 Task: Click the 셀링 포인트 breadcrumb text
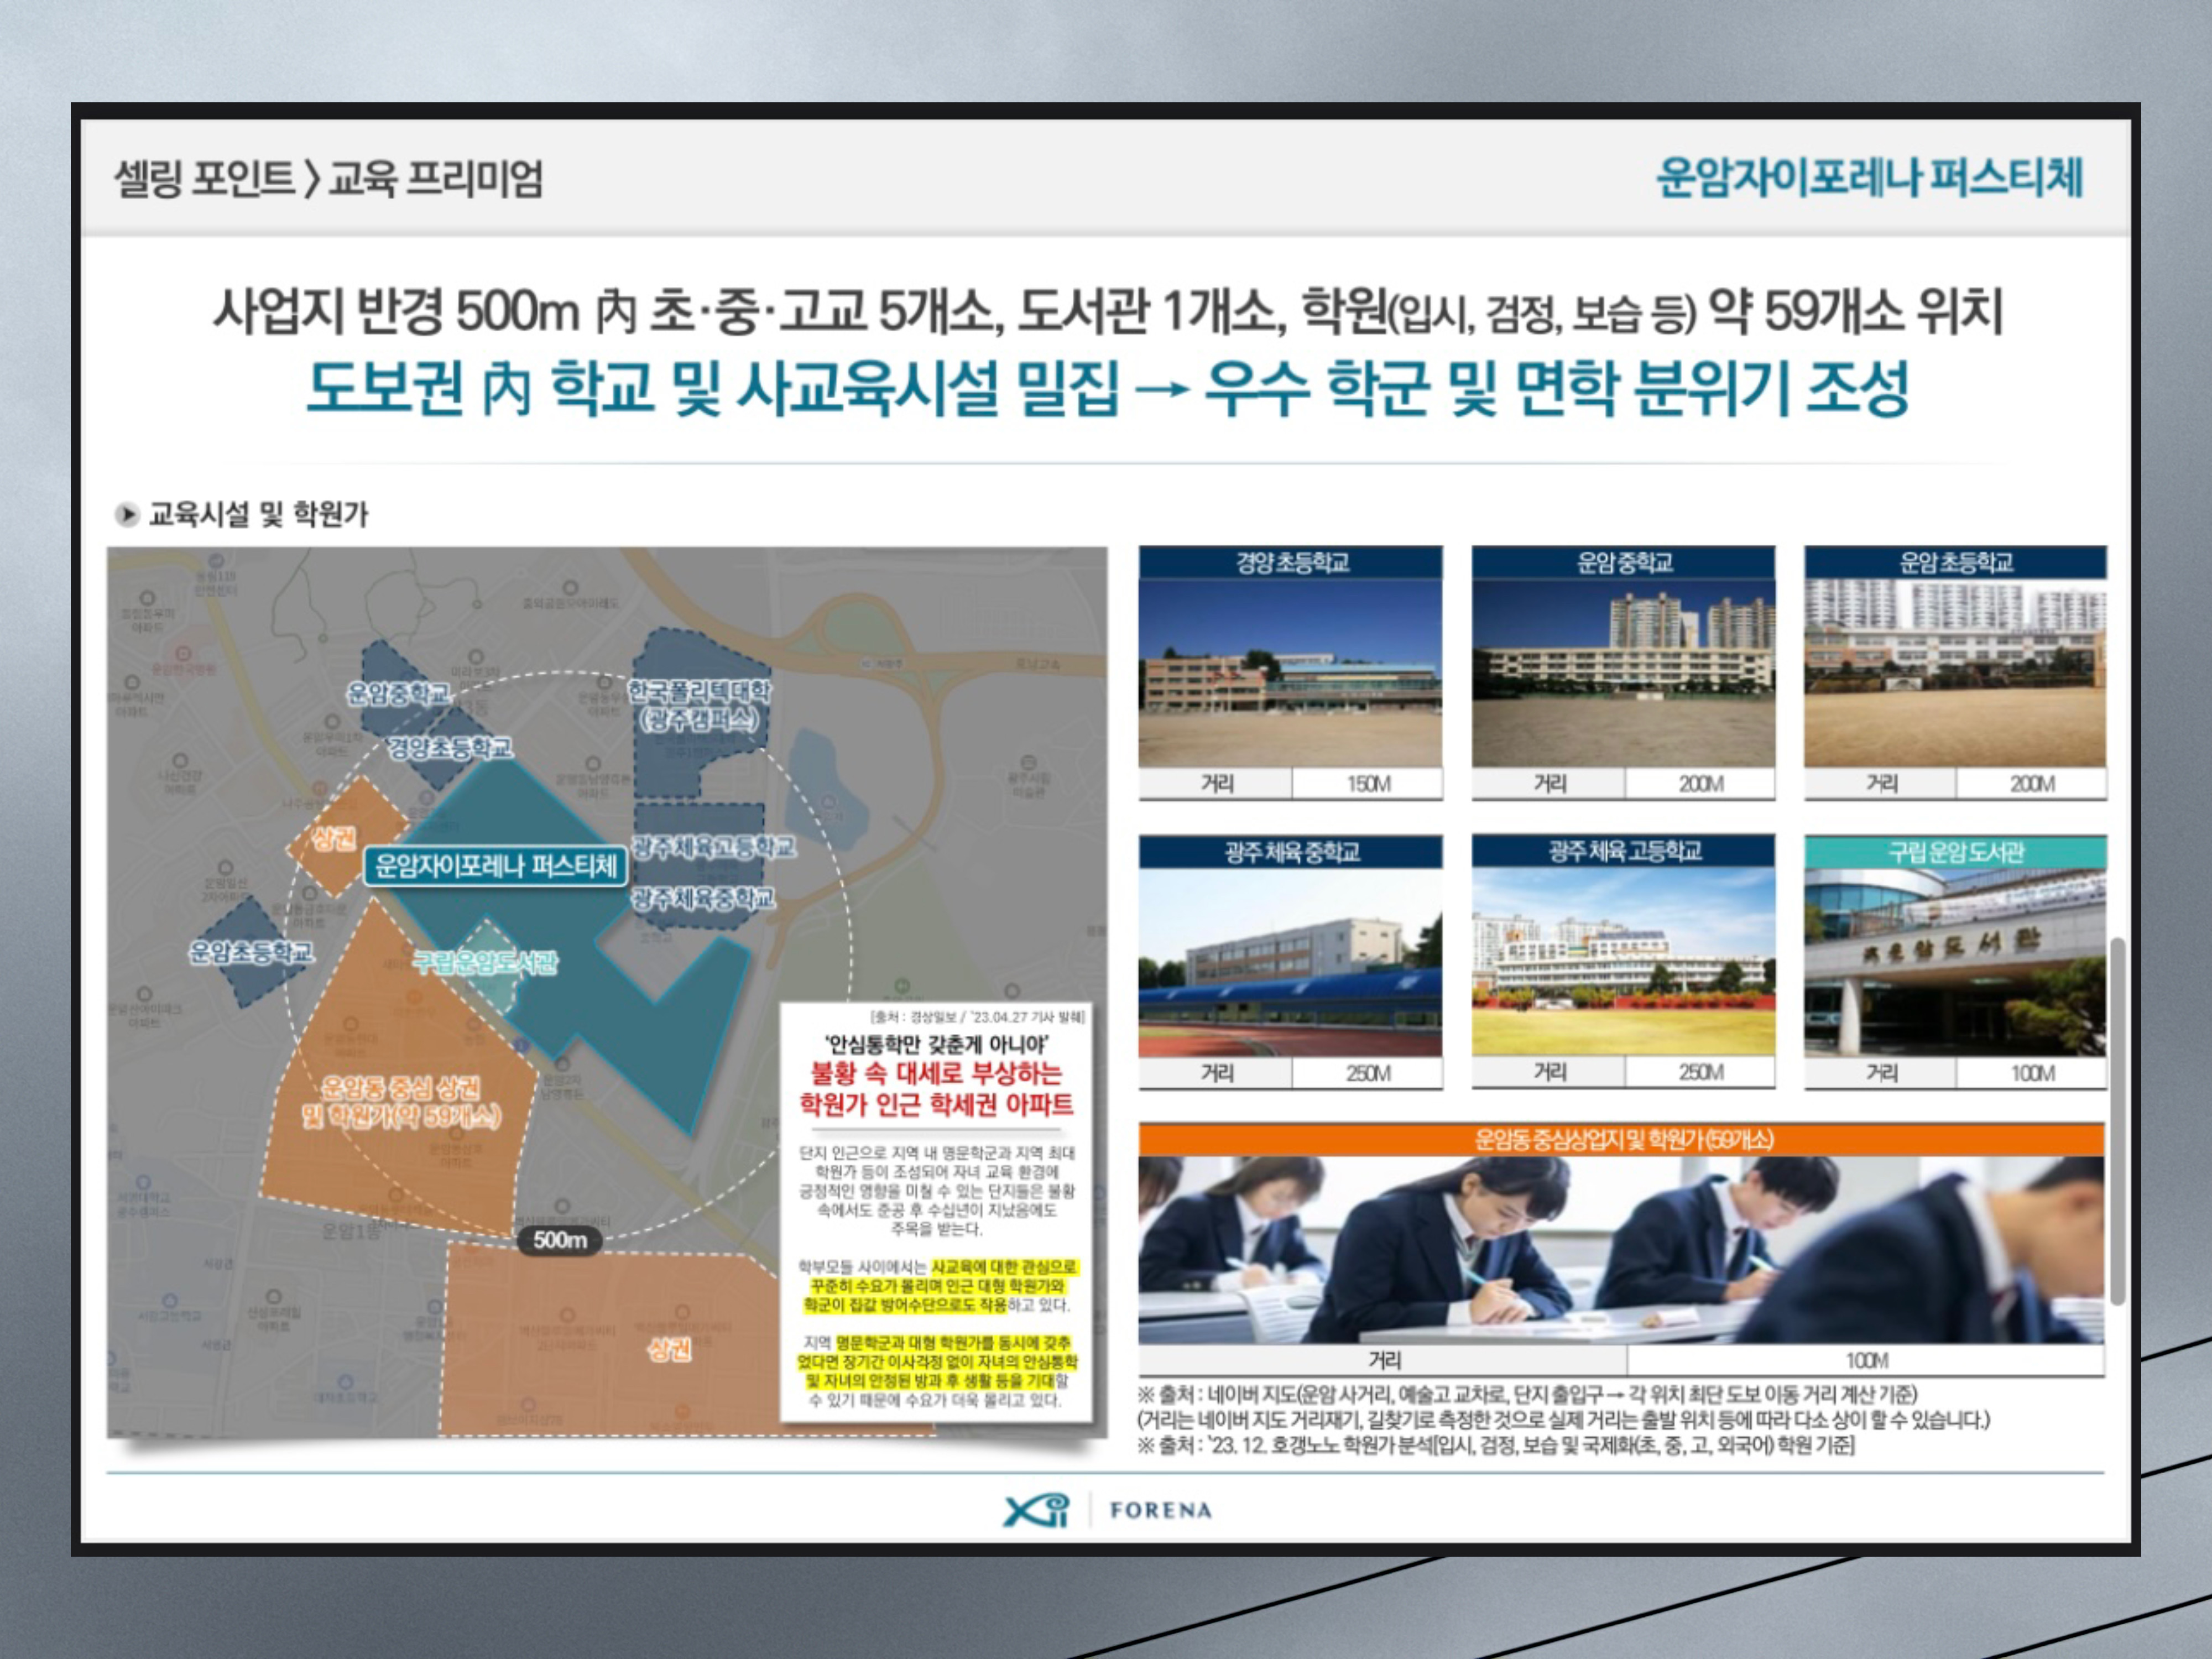[x=204, y=179]
